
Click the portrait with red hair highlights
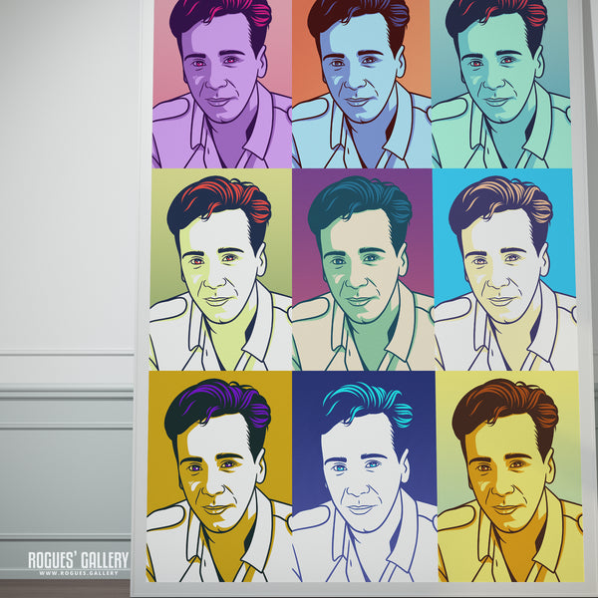(x=221, y=270)
